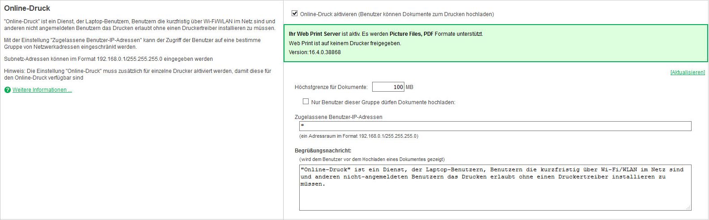Click the "Ihr Web Print Server" status text

click(x=314, y=34)
